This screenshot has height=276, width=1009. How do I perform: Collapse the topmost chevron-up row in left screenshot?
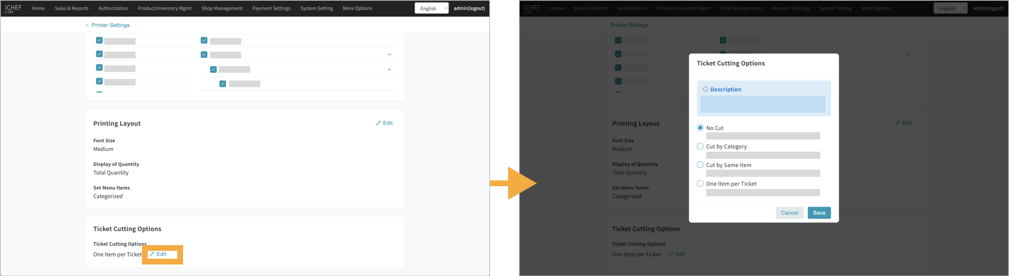(389, 55)
